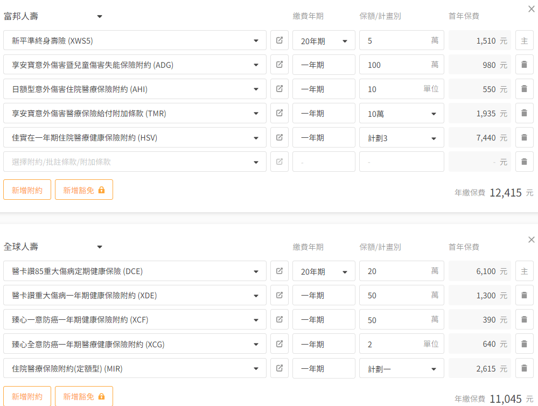
Task: Open details icon for MIR rider
Action: point(279,368)
